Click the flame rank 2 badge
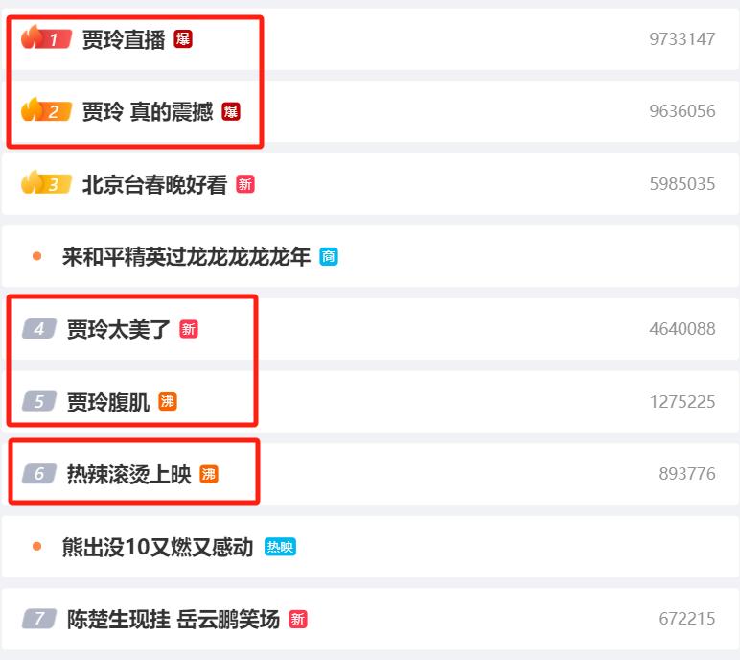Viewport: 740px width, 660px height. tap(46, 110)
